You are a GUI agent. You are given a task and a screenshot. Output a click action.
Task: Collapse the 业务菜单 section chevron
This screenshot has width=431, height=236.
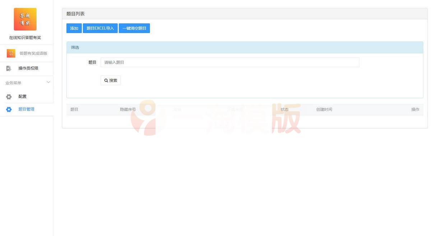coord(48,82)
